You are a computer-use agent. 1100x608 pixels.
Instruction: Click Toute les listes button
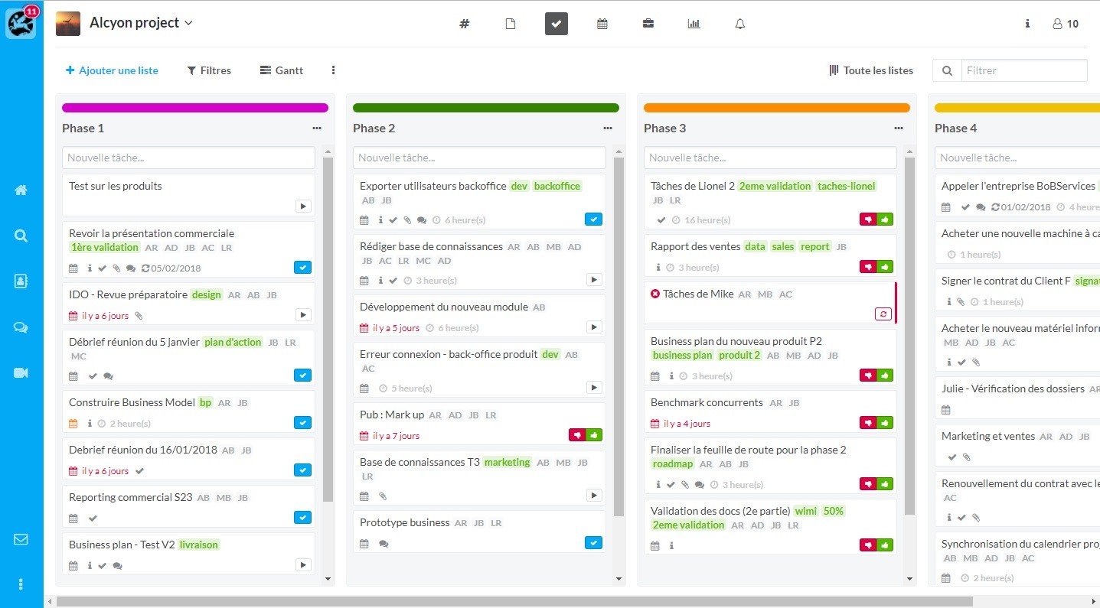coord(871,70)
